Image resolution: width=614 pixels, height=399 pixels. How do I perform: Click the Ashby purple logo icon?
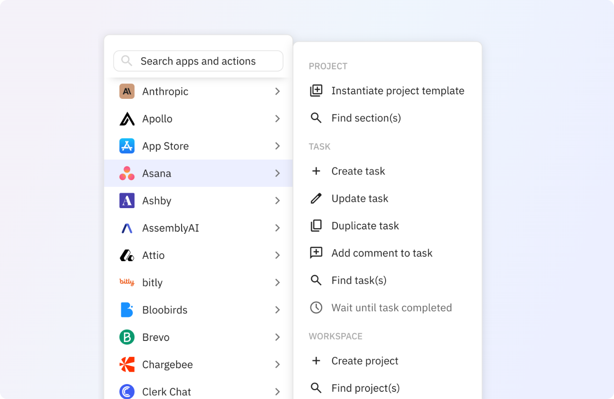click(x=127, y=200)
